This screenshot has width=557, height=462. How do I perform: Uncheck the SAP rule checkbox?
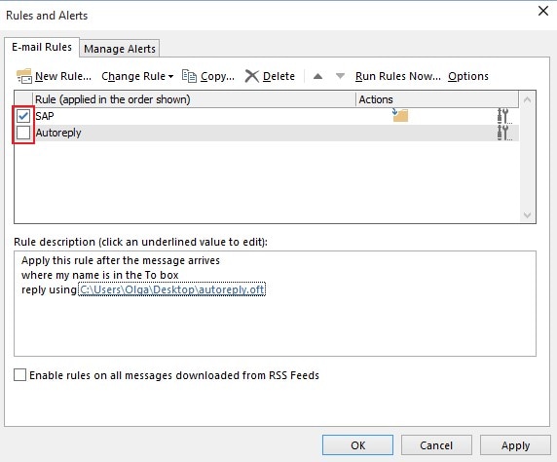23,116
